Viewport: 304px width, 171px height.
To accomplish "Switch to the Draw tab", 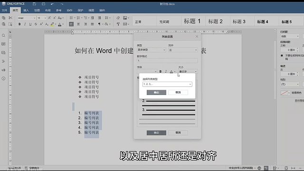I will tap(37, 10).
